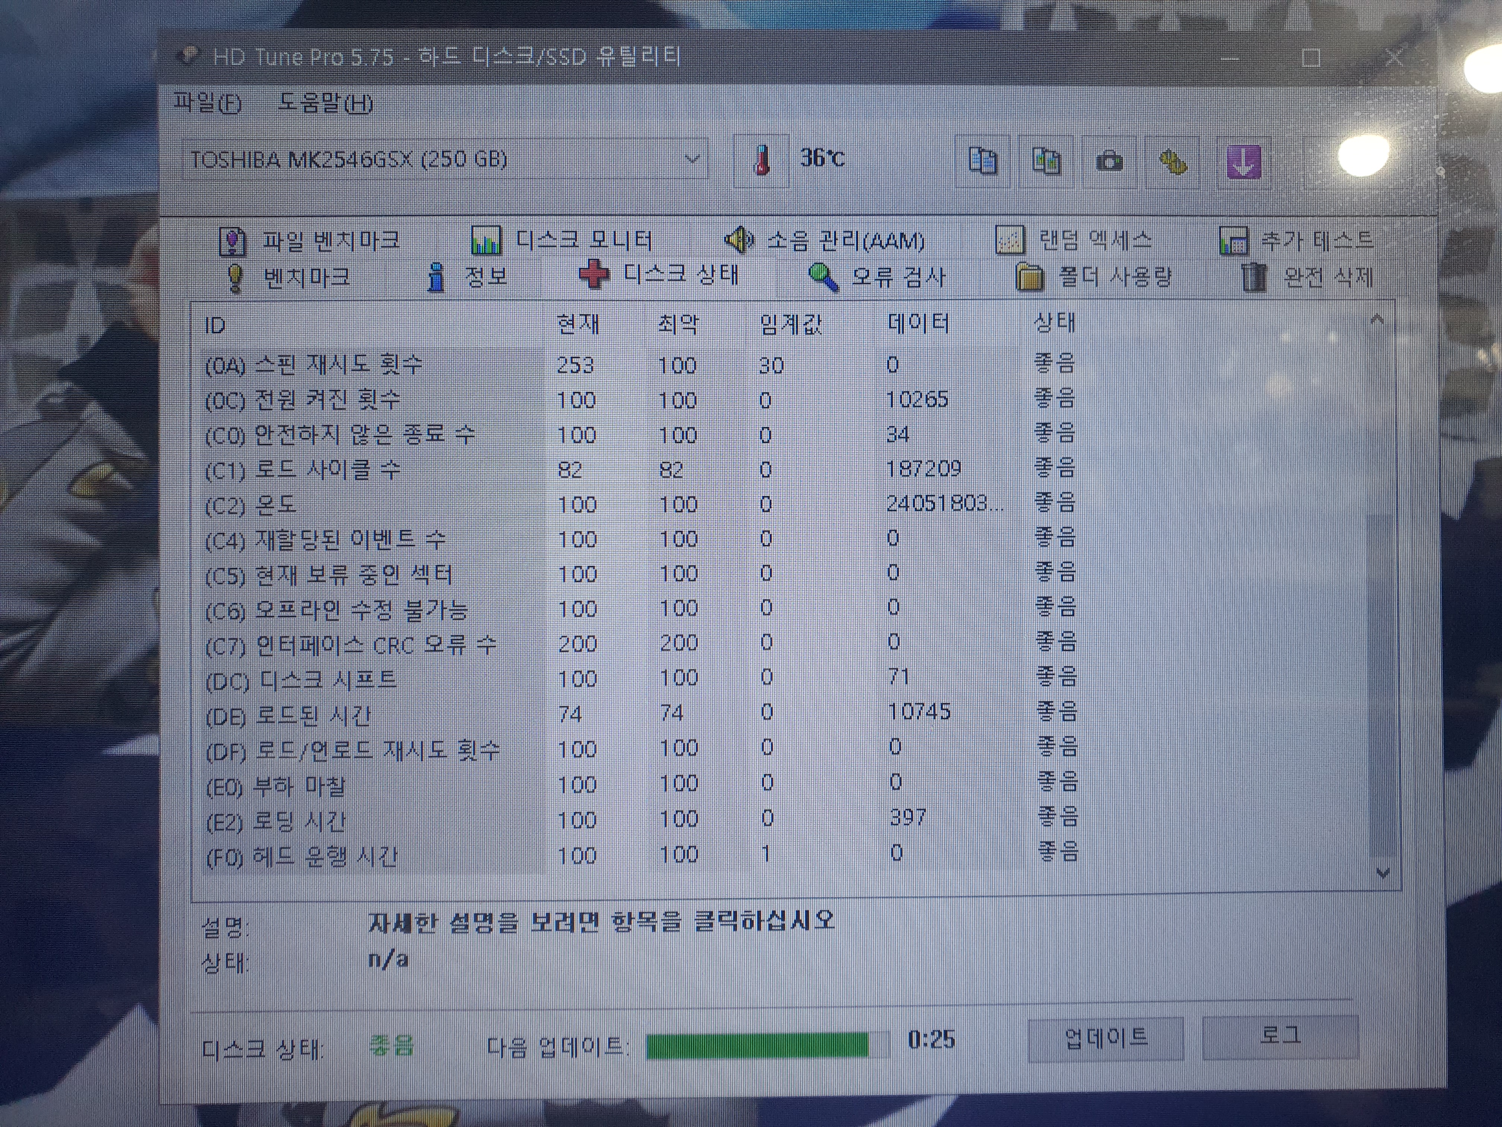Click the next update progress bar
Viewport: 1502px width, 1127px height.
[x=767, y=1045]
